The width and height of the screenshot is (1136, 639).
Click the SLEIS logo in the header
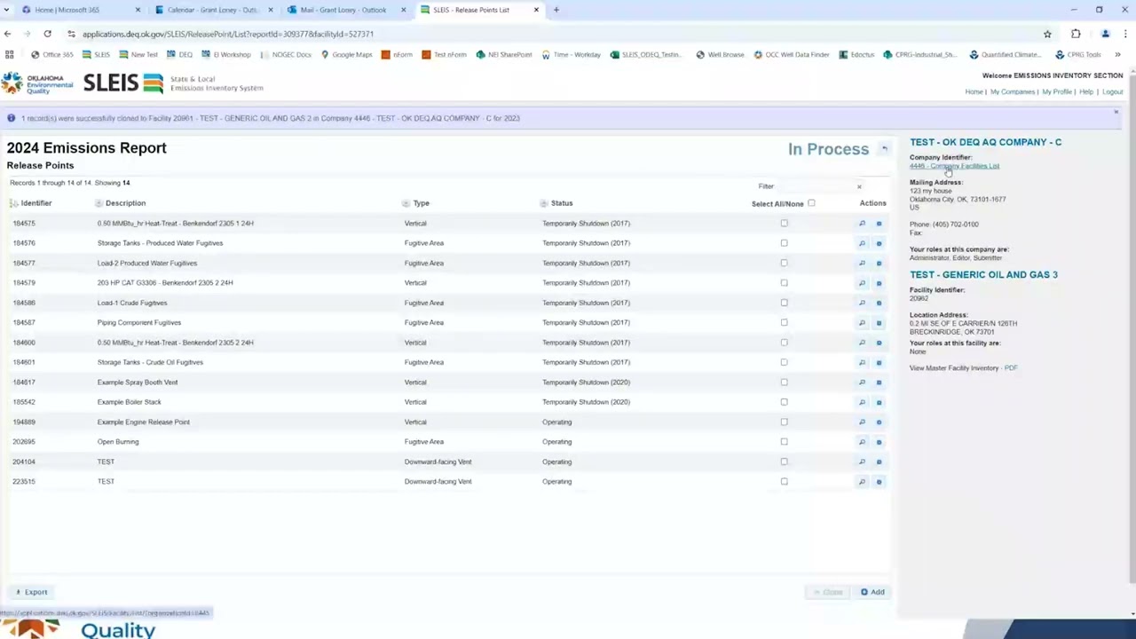tap(123, 83)
